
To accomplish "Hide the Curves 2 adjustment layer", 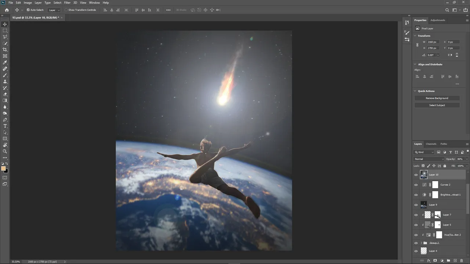I will (416, 185).
